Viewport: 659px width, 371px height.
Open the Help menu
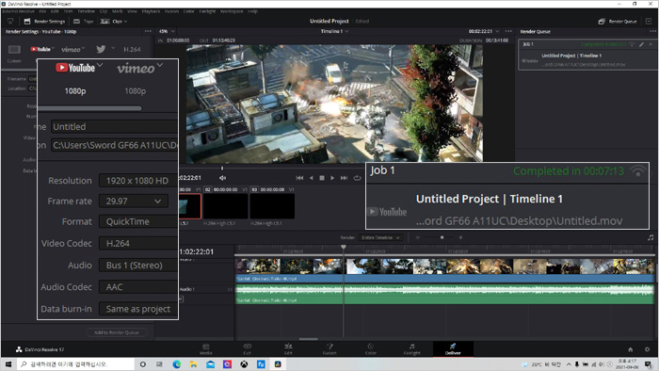tap(252, 11)
